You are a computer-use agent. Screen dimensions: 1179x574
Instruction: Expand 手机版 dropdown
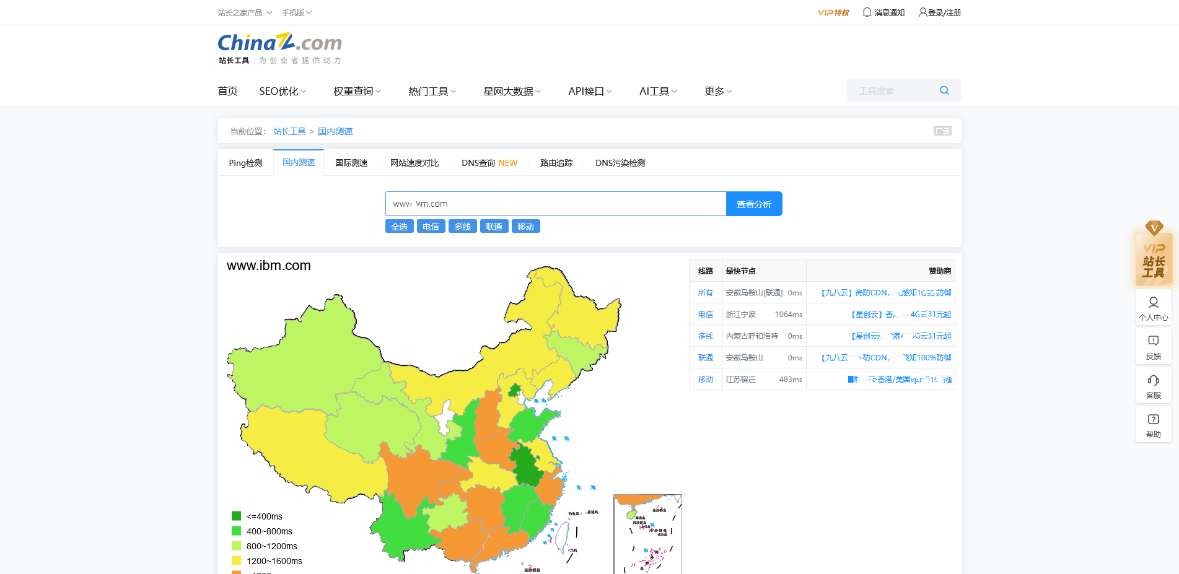(296, 12)
